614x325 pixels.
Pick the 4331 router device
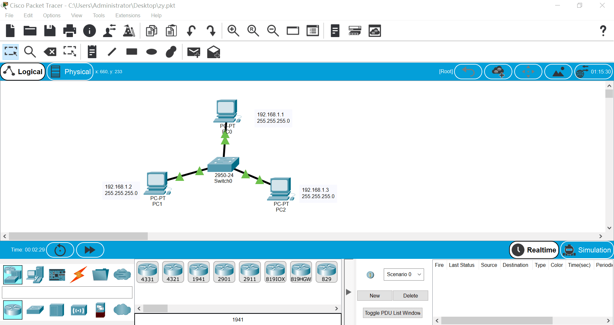pos(147,272)
